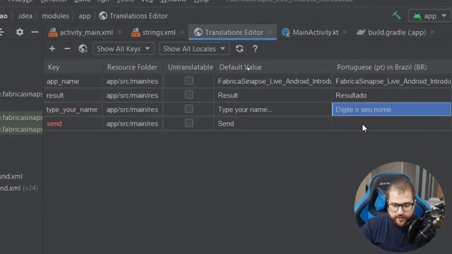
Task: Switch to the activity_main.xml tab
Action: (86, 32)
